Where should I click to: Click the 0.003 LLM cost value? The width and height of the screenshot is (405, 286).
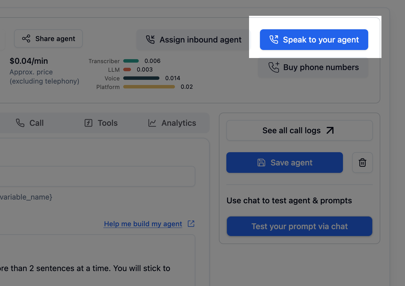click(x=145, y=69)
